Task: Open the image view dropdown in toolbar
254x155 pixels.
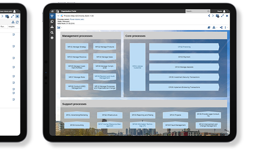Action: click(58, 27)
